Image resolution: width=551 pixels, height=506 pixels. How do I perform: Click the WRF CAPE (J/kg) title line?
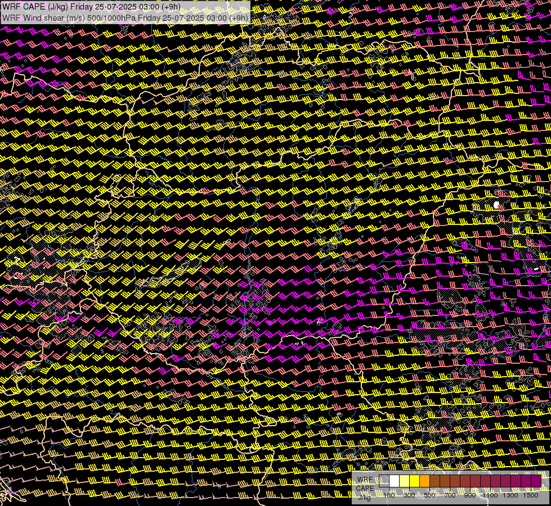[x=91, y=7]
